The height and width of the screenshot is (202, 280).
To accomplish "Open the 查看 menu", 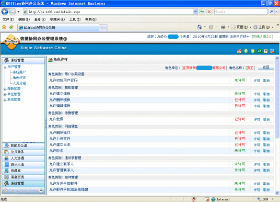I will tap(40, 19).
